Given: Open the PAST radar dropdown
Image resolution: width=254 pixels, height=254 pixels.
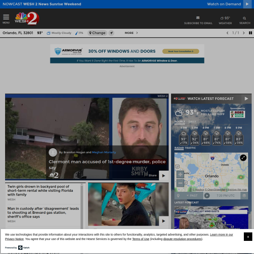Looking at the screenshot, I should [x=192, y=196].
